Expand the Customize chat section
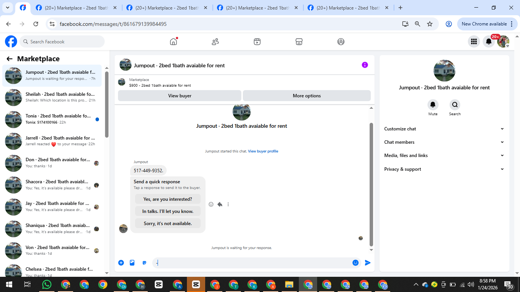Viewport: 520px width, 292px height. [444, 129]
